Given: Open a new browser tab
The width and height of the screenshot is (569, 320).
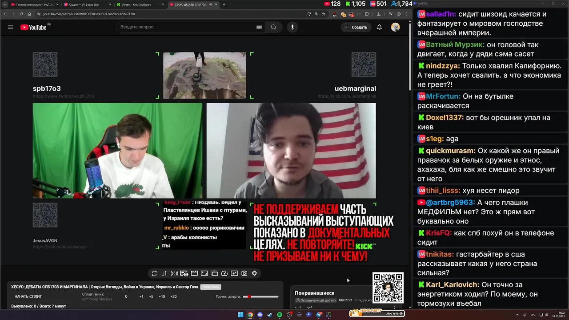Looking at the screenshot, I should [x=224, y=4].
